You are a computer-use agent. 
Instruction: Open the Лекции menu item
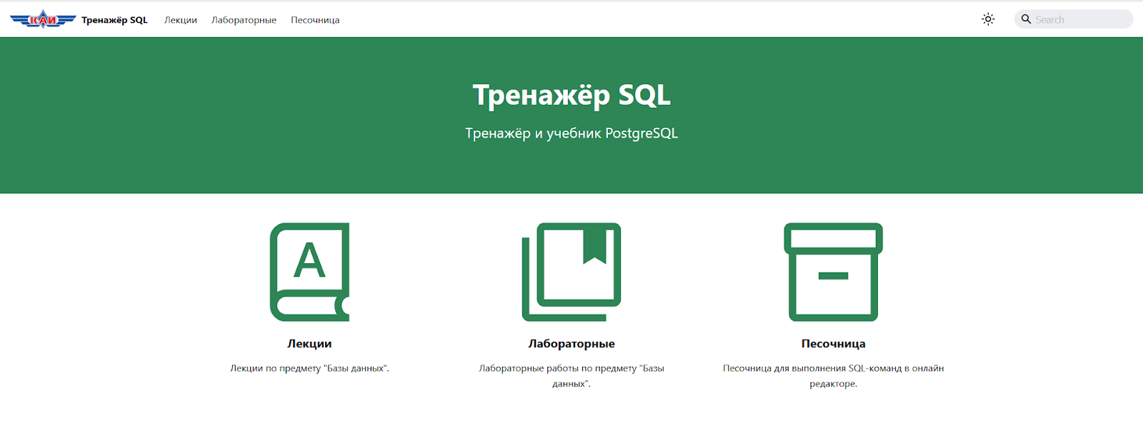pyautogui.click(x=181, y=20)
